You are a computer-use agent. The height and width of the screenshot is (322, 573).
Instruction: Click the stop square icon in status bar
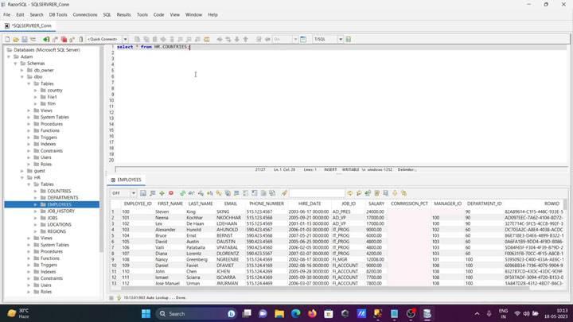tap(111, 298)
